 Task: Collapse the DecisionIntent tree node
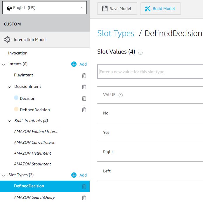coord(9,87)
